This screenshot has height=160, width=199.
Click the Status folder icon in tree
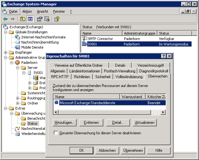23,123
